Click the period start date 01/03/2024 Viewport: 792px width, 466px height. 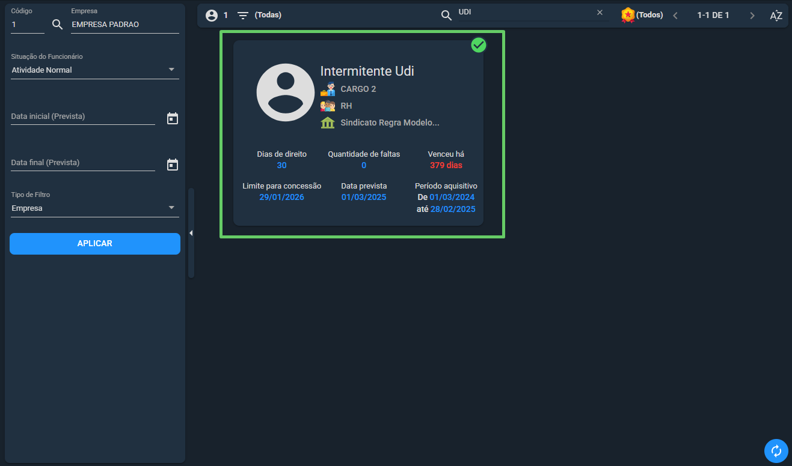452,197
